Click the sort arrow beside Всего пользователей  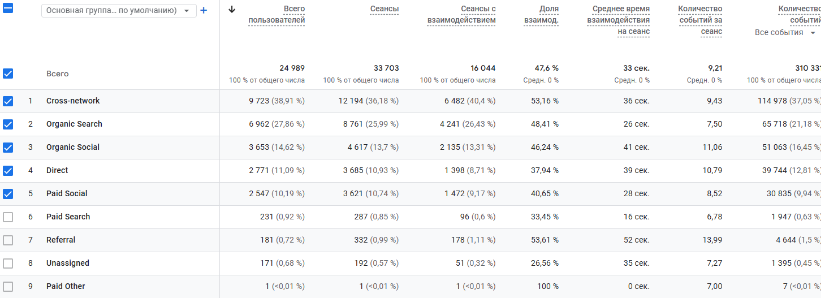click(232, 9)
